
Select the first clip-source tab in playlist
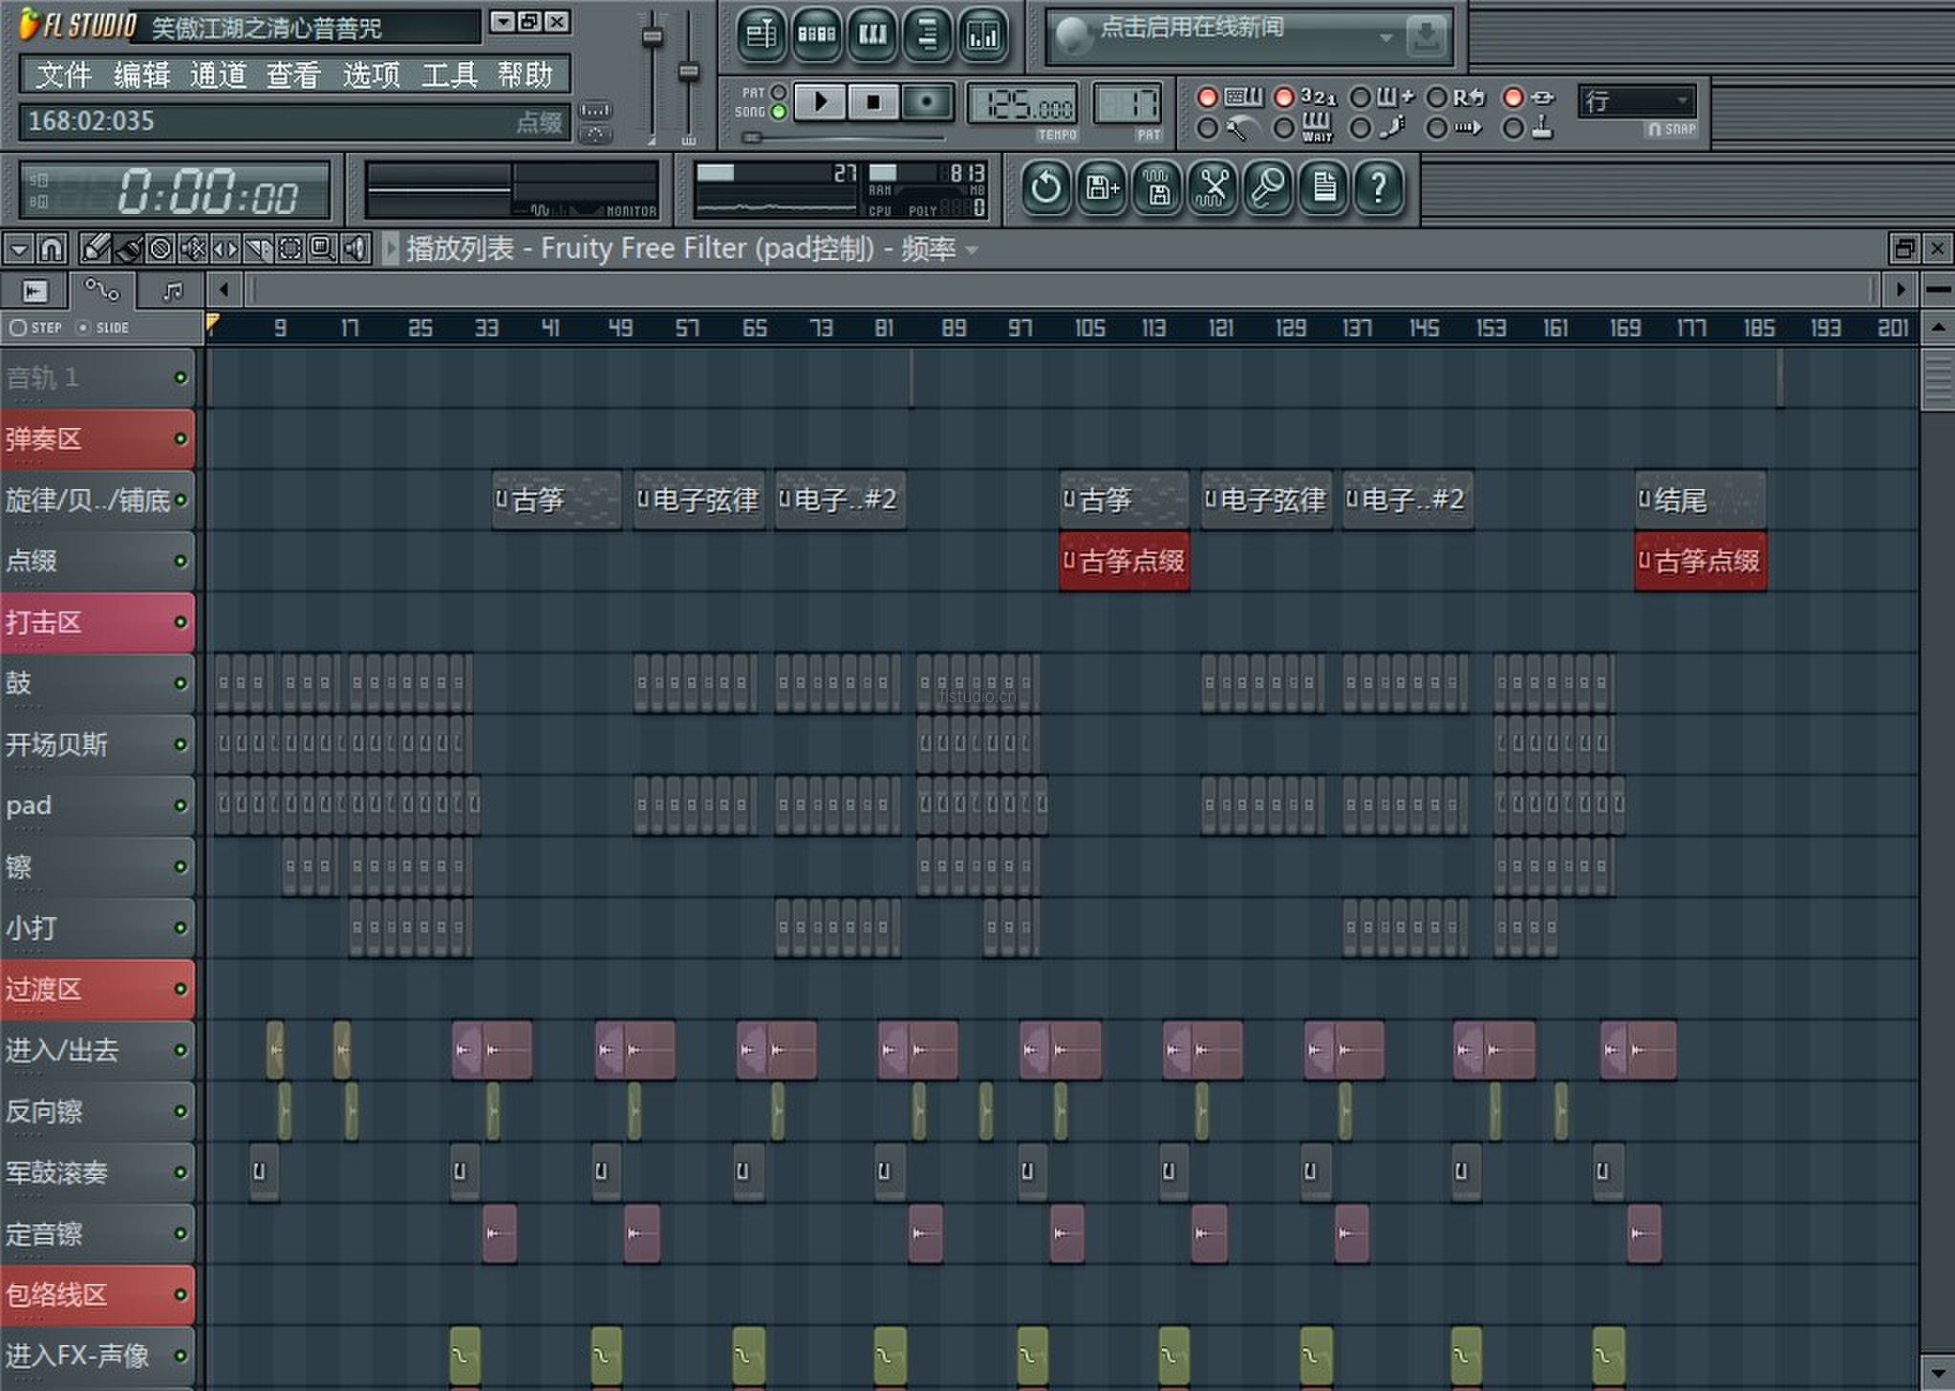34,290
